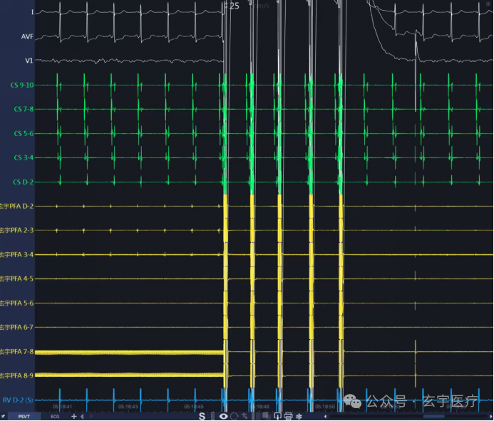Viewport: 494px width, 421px height.
Task: Click the export download icon
Action: coord(277,416)
